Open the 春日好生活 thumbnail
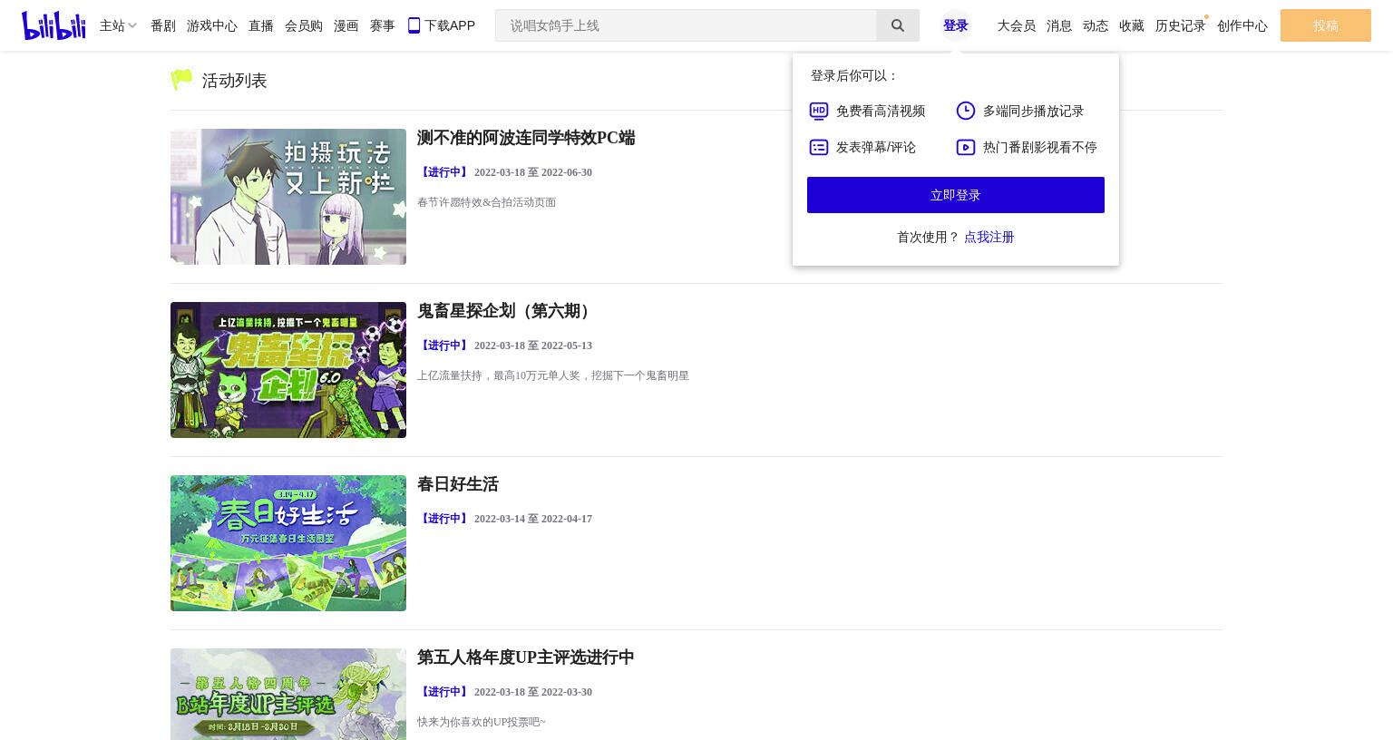The height and width of the screenshot is (740, 1393). (288, 543)
